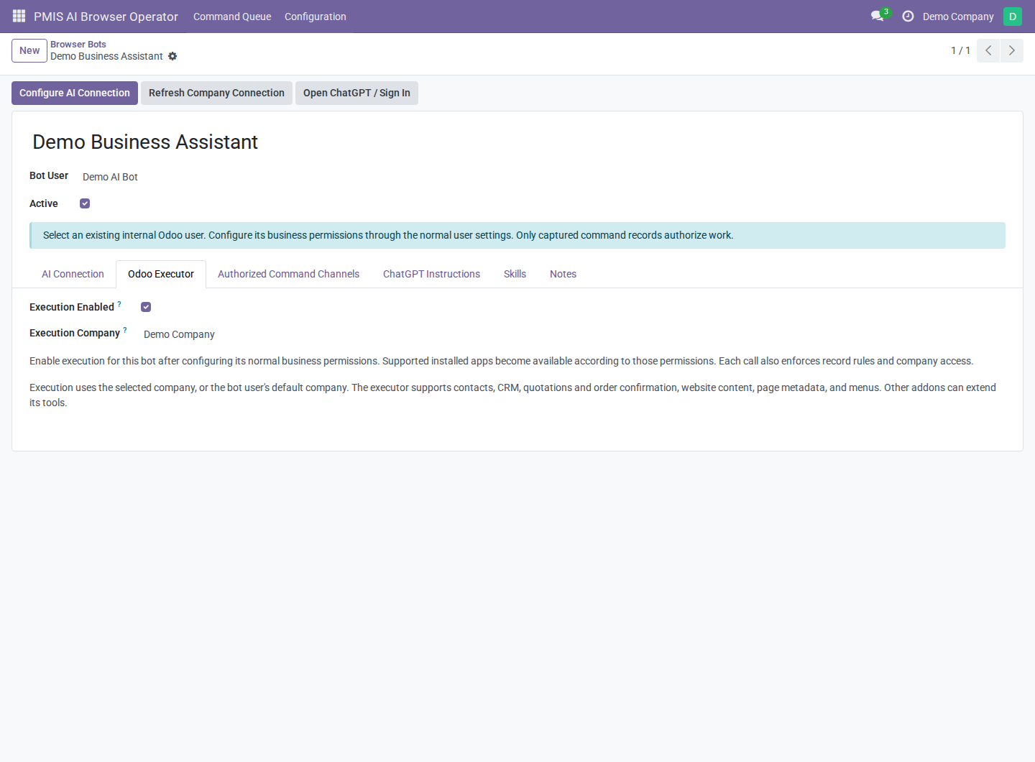The width and height of the screenshot is (1035, 762).
Task: Click the Execution Company label
Action: pos(75,333)
